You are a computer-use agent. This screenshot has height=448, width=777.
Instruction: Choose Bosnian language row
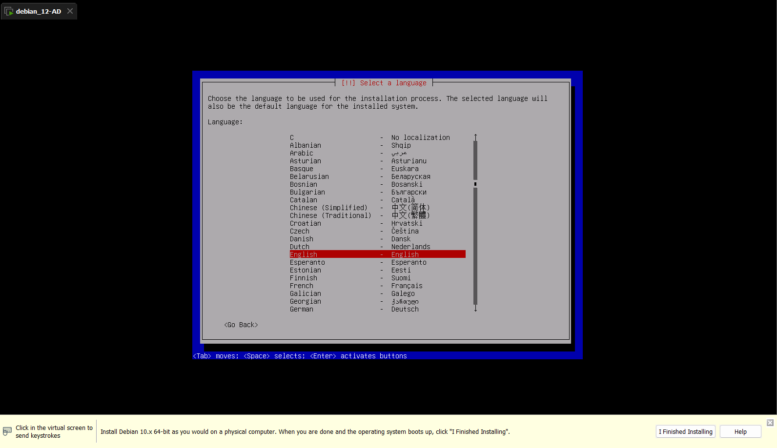[x=377, y=184]
